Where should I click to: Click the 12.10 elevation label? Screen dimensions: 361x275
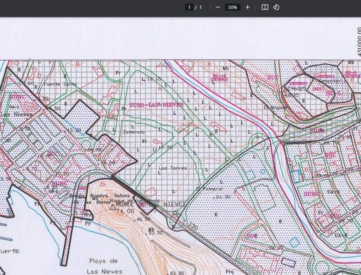153,79
